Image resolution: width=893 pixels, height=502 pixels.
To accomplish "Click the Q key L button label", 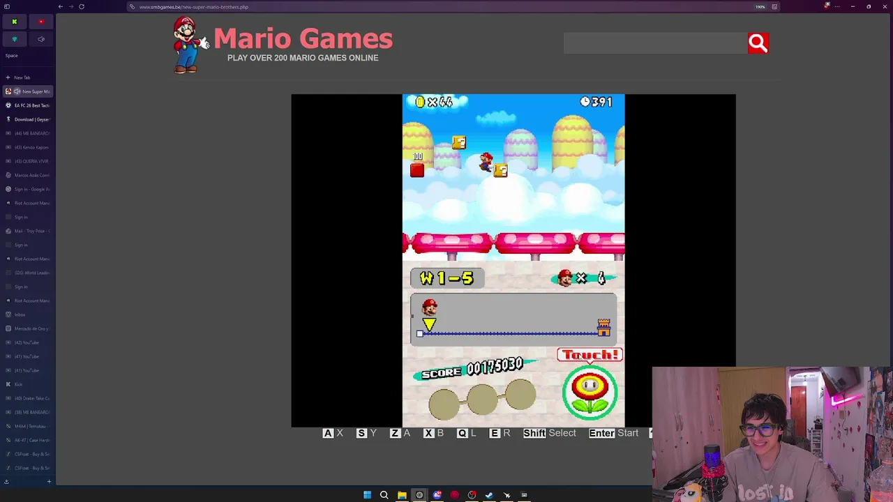I will click(x=466, y=433).
